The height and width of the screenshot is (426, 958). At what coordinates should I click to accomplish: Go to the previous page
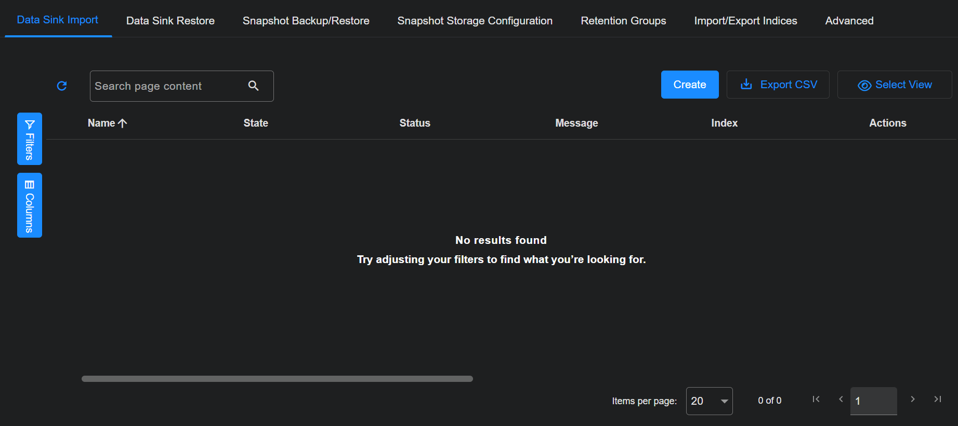tap(841, 399)
